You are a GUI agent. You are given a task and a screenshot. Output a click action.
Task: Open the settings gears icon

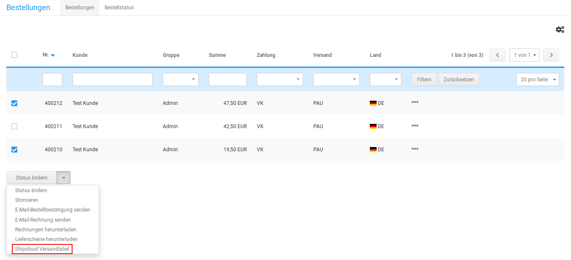coord(560,29)
